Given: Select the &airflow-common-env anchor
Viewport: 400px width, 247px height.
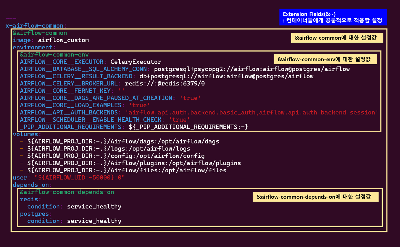Looking at the screenshot, I should (x=54, y=55).
